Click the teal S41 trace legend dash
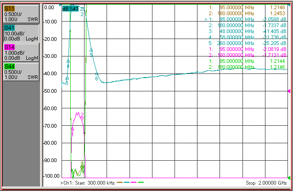 (x=126, y=182)
